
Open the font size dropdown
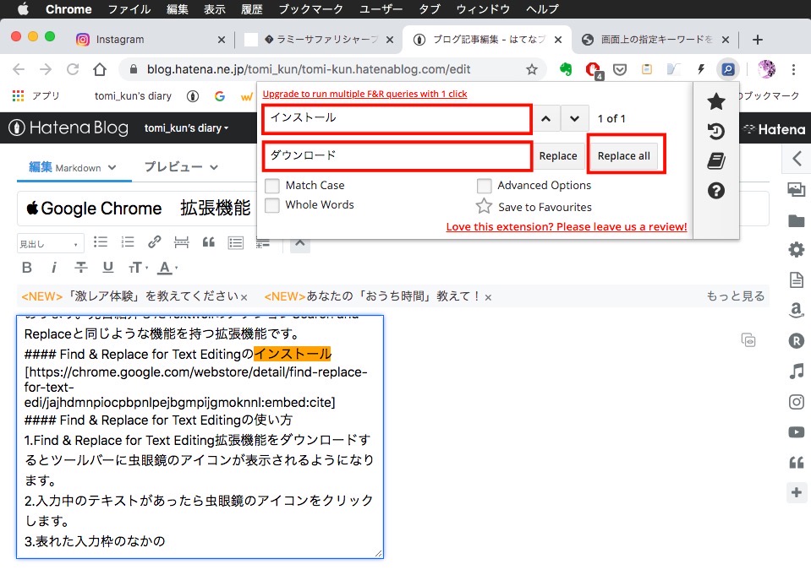(138, 268)
